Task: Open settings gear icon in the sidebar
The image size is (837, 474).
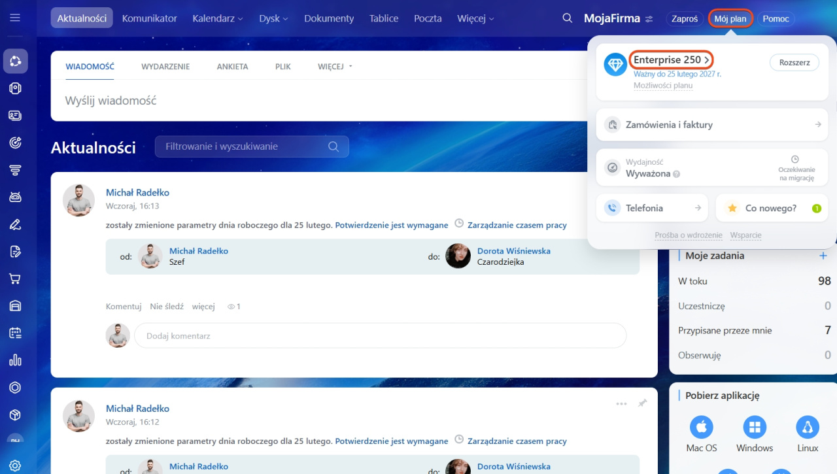Action: click(15, 466)
